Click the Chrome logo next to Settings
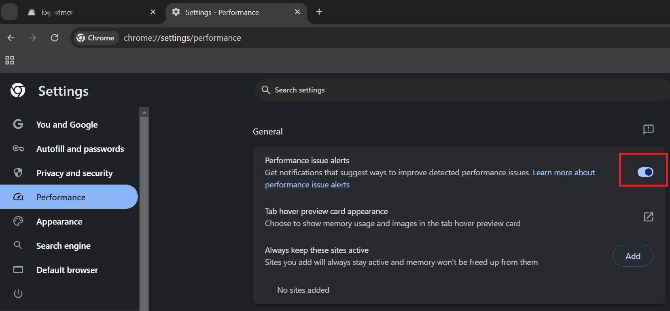The image size is (670, 311). [18, 90]
